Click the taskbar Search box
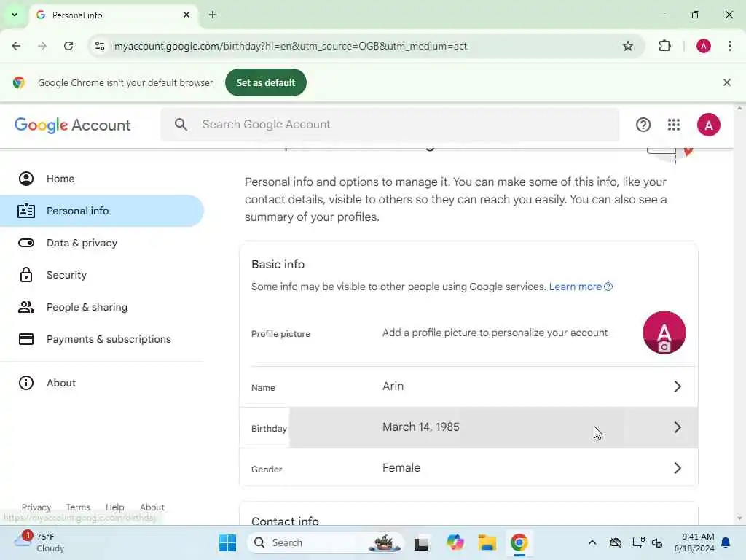746x560 pixels. tap(325, 542)
